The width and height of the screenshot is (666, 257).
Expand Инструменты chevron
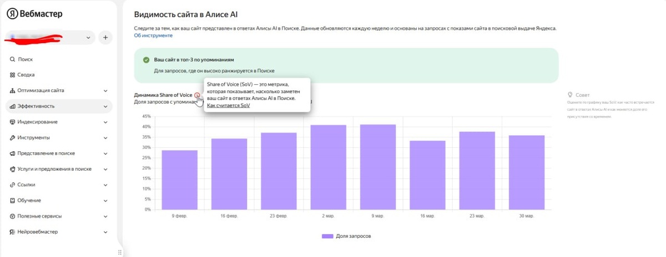point(105,138)
